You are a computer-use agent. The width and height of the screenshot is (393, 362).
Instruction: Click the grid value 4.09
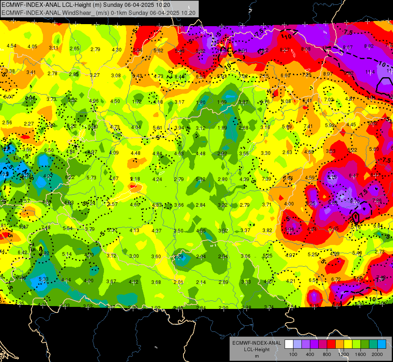click(114, 152)
